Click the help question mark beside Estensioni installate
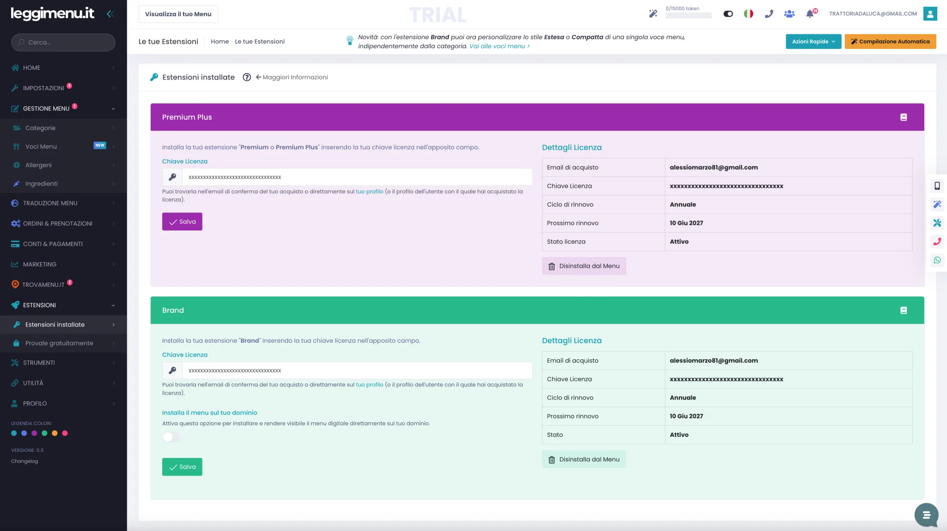Screen dimensions: 947x531 (x=247, y=77)
